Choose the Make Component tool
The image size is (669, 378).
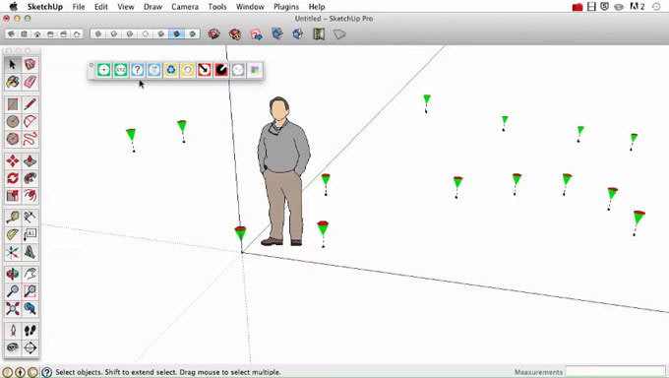point(30,65)
